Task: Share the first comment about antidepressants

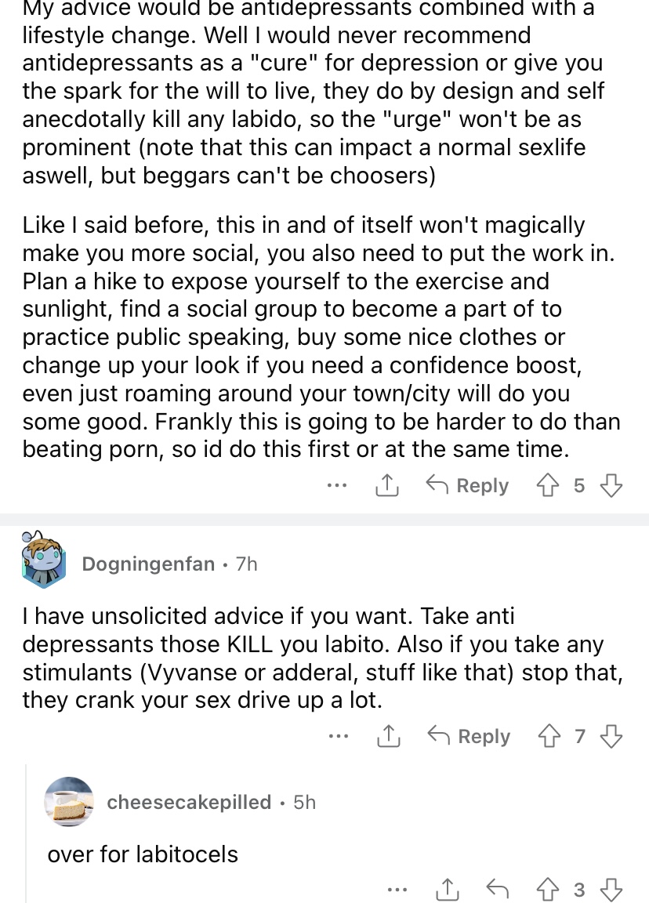Action: (x=387, y=485)
